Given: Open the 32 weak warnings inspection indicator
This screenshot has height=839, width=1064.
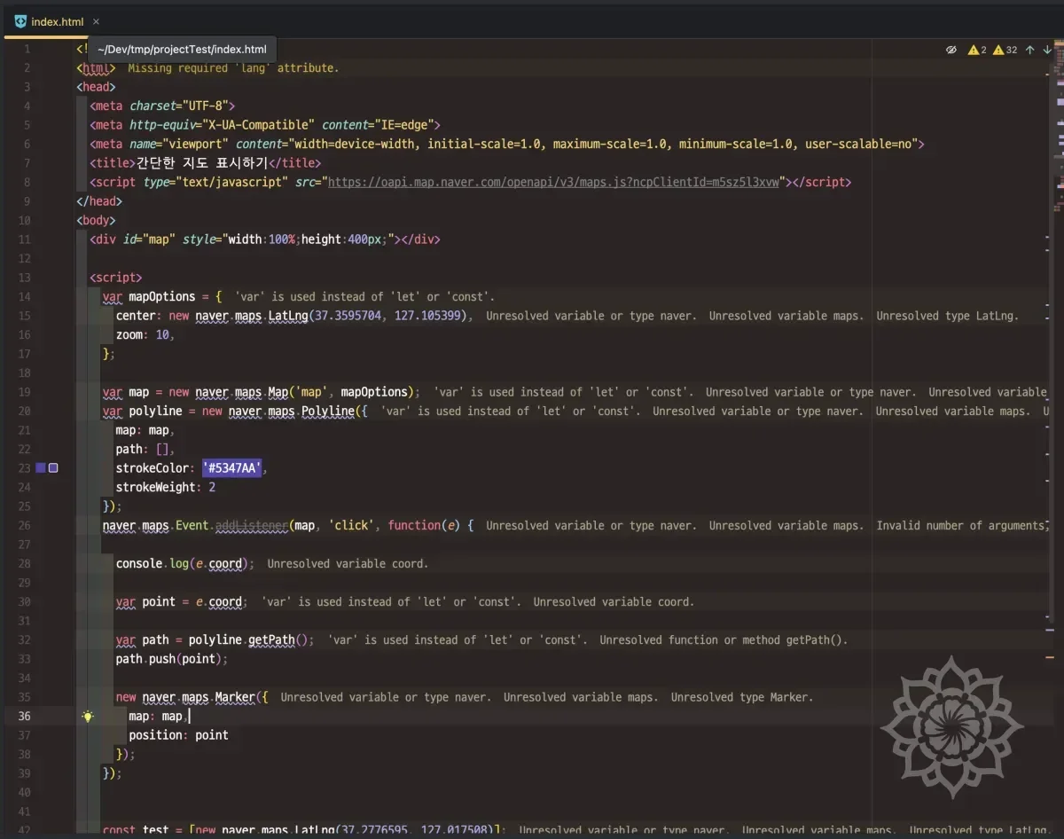Looking at the screenshot, I should click(1005, 51).
